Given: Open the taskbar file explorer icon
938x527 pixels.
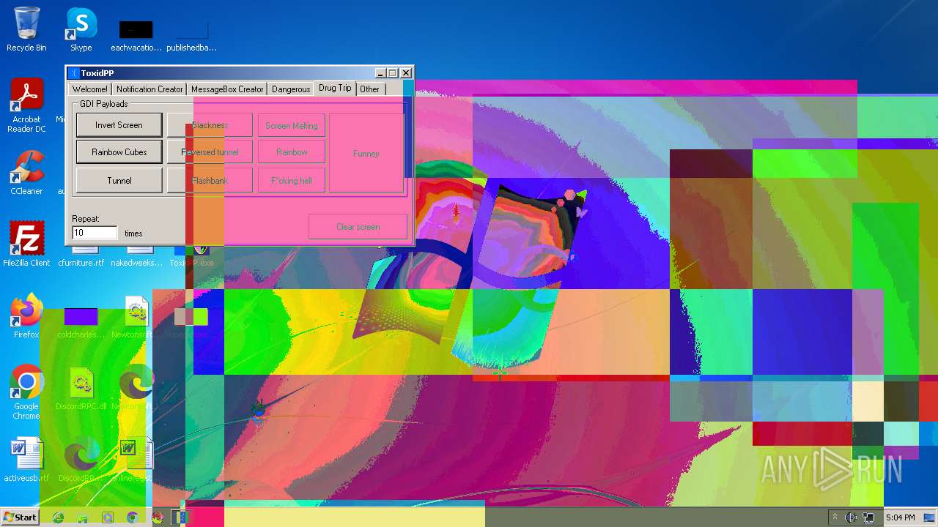Looking at the screenshot, I should [x=83, y=517].
